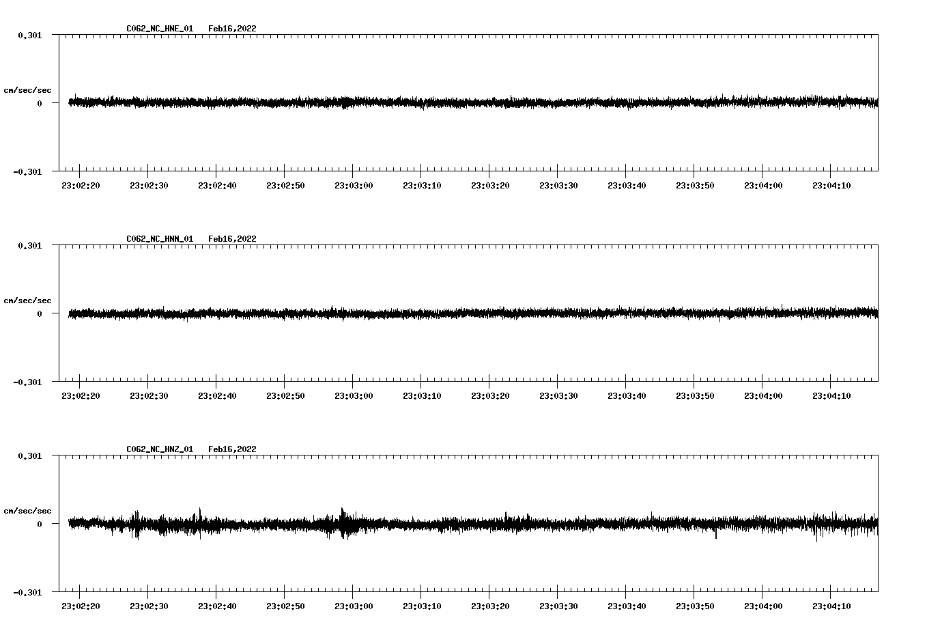The height and width of the screenshot is (631, 927).
Task: Pick 23:03:40 below the HNZ trace
Action: 627,606
